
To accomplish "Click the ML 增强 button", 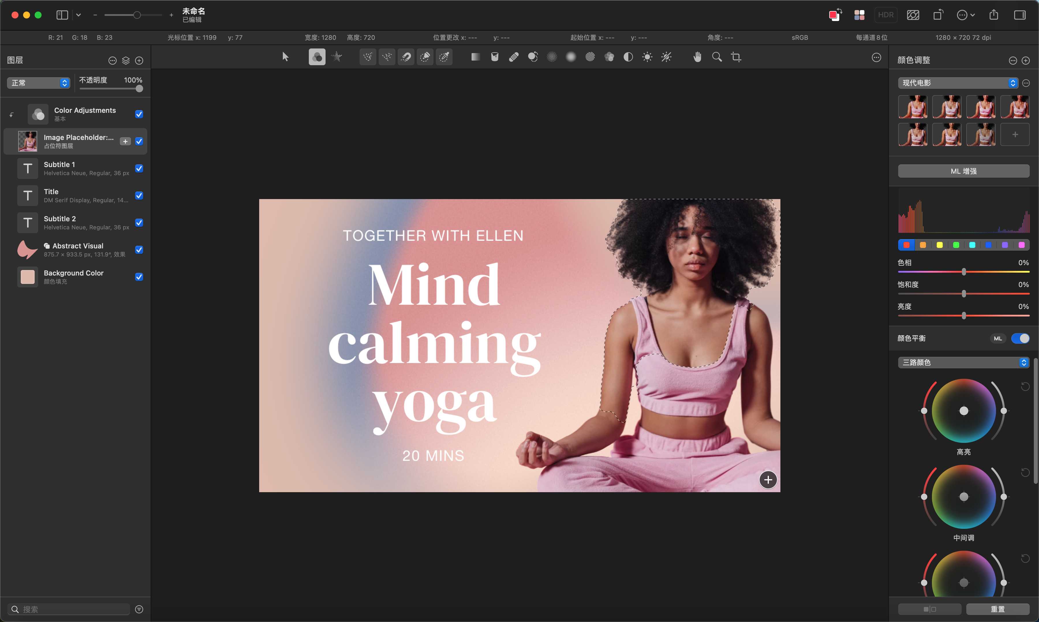I will (963, 171).
